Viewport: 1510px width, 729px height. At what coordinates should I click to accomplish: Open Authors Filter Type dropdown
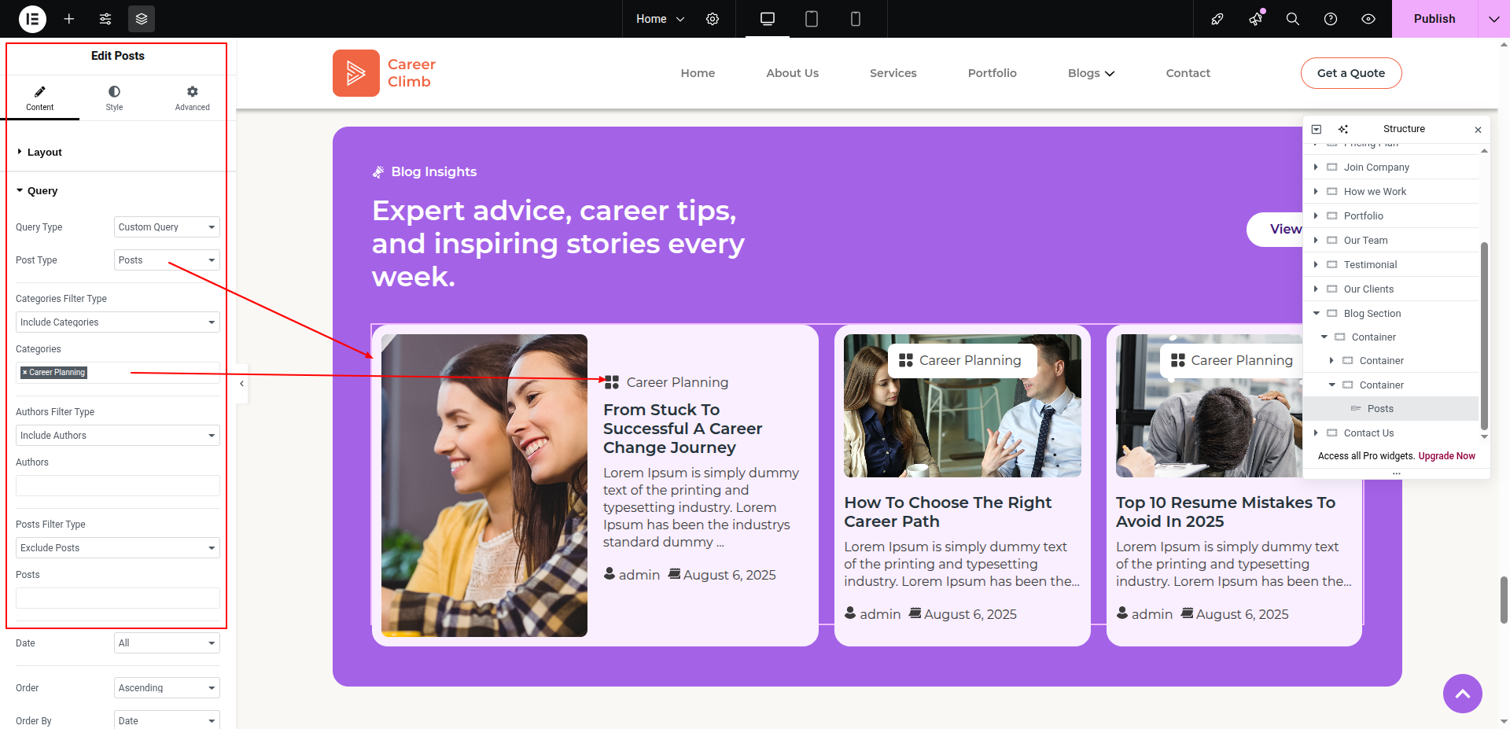[x=118, y=436]
